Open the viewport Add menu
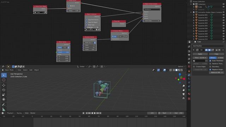This screenshot has height=127, width=226. click(x=31, y=70)
